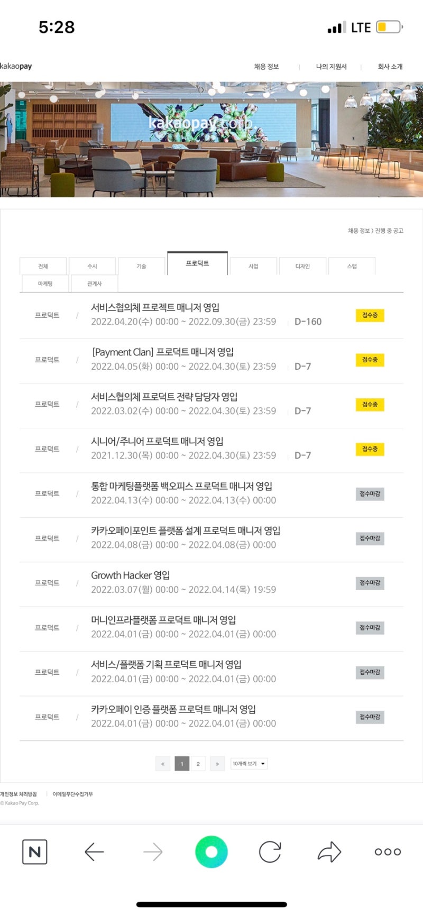
Task: Open the three-dot more menu
Action: [x=388, y=851]
